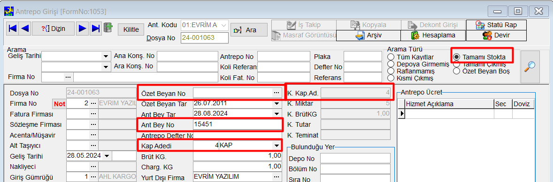This screenshot has width=553, height=182.
Task: Open the Arşiv archive button
Action: pos(368,36)
